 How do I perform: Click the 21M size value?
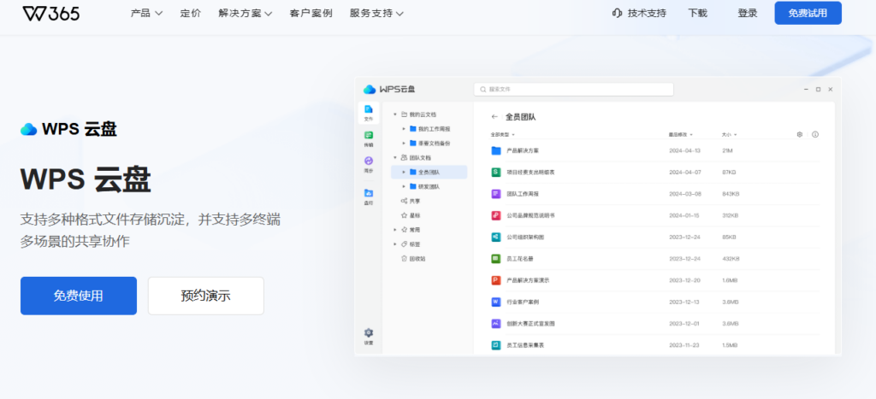coord(727,150)
